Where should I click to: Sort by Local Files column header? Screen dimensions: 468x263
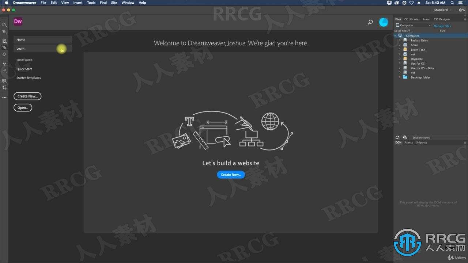coord(402,31)
